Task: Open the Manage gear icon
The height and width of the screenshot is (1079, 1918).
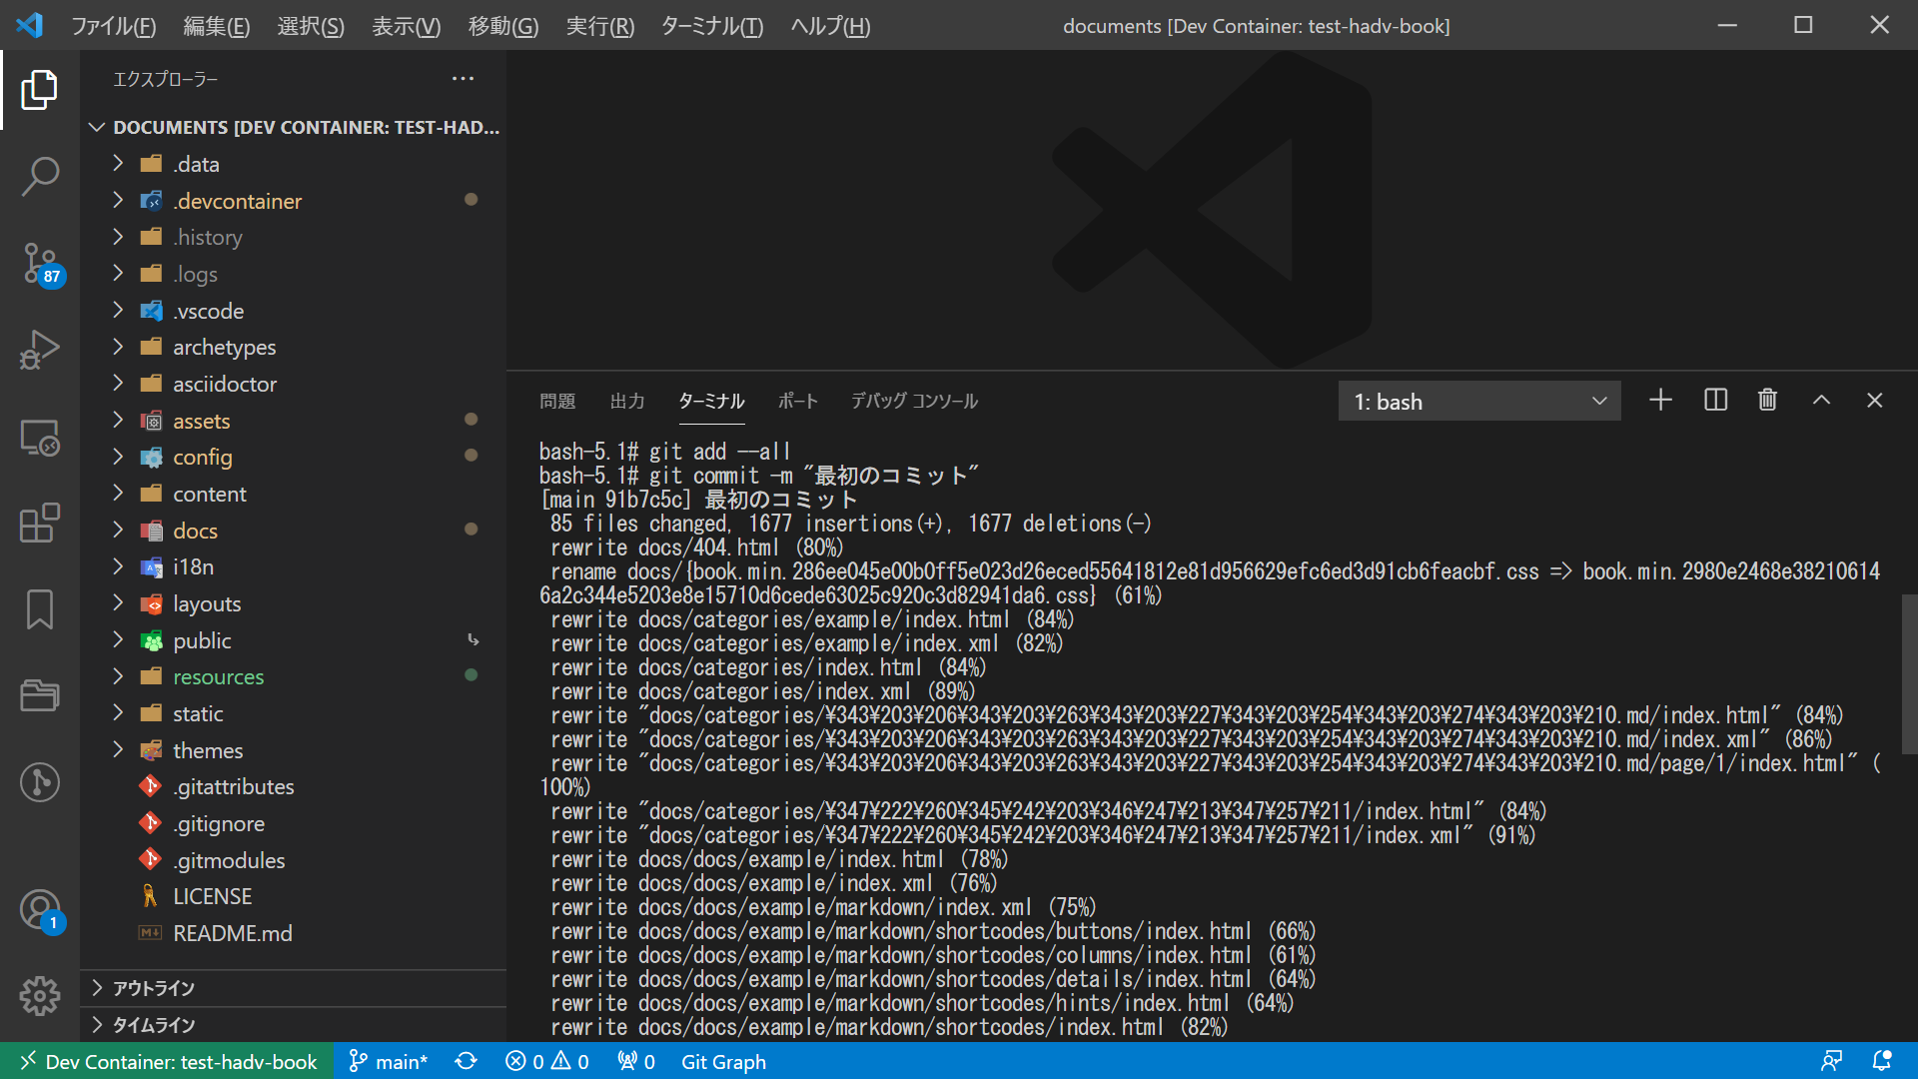Action: [x=40, y=996]
